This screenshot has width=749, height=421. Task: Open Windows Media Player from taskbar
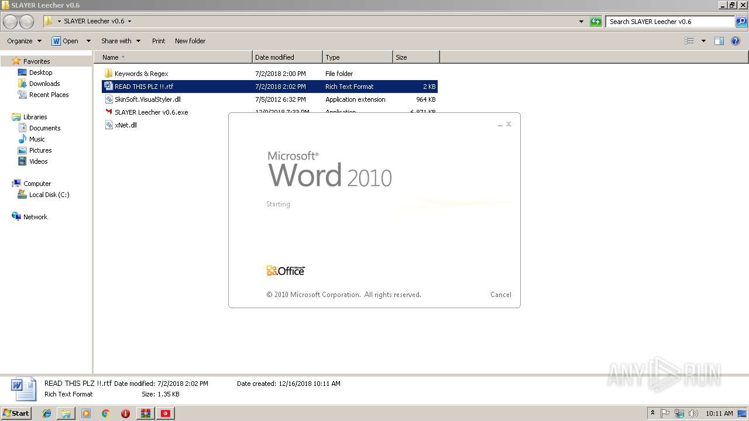coord(86,413)
